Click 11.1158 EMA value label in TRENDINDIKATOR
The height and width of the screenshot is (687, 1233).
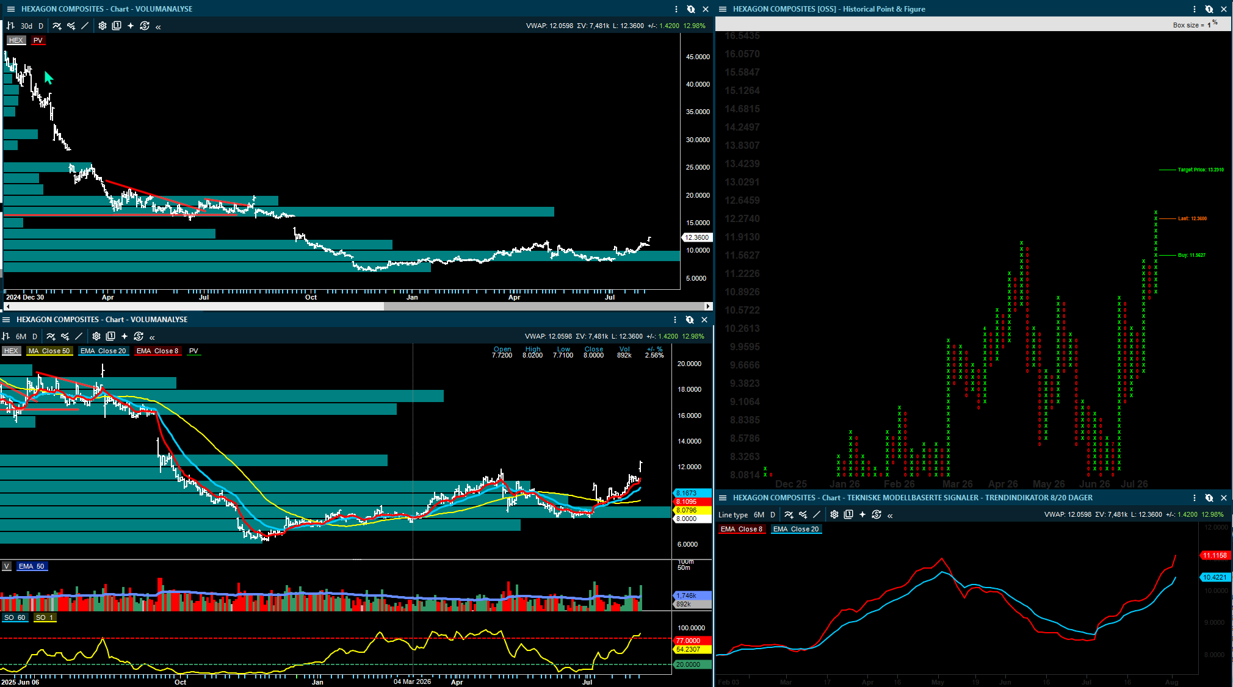click(1215, 555)
